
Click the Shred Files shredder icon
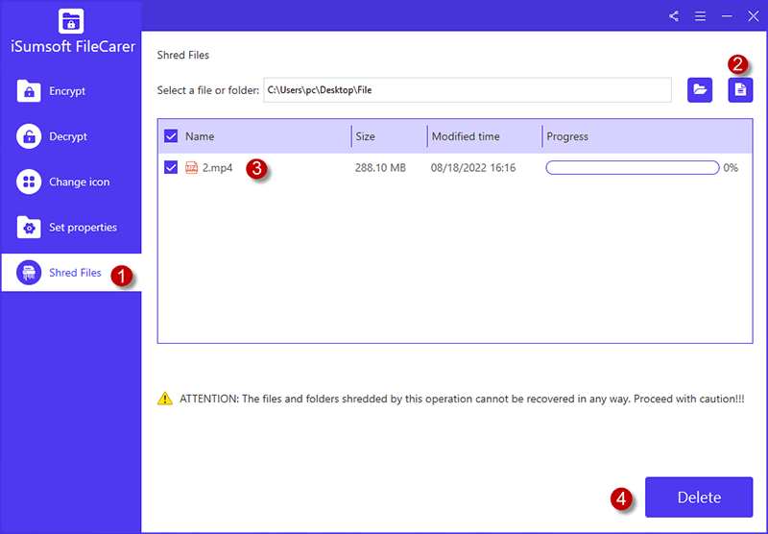pyautogui.click(x=29, y=273)
